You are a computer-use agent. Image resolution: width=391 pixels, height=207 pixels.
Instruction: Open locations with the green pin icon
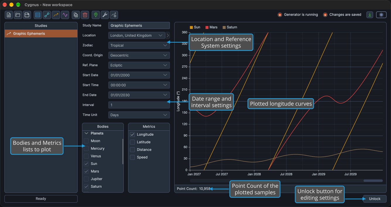[96, 15]
